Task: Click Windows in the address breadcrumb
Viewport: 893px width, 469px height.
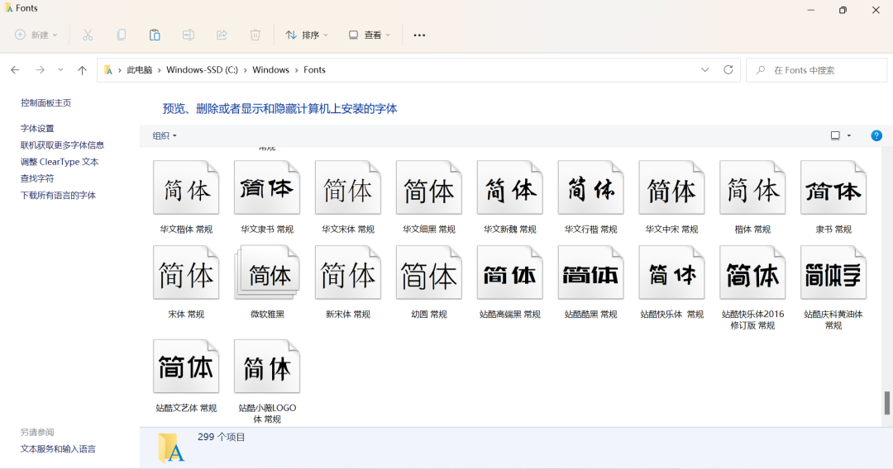Action: (270, 70)
